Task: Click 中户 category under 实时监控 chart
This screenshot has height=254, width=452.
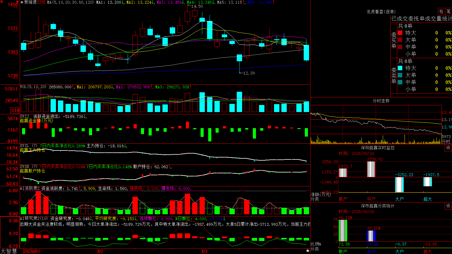Action: pos(371,199)
